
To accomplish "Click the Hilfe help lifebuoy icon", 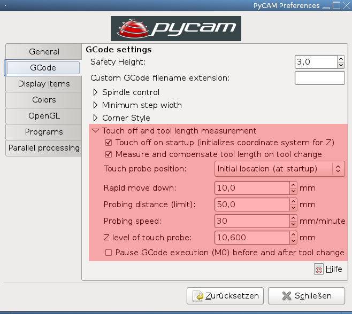I will click(x=319, y=270).
